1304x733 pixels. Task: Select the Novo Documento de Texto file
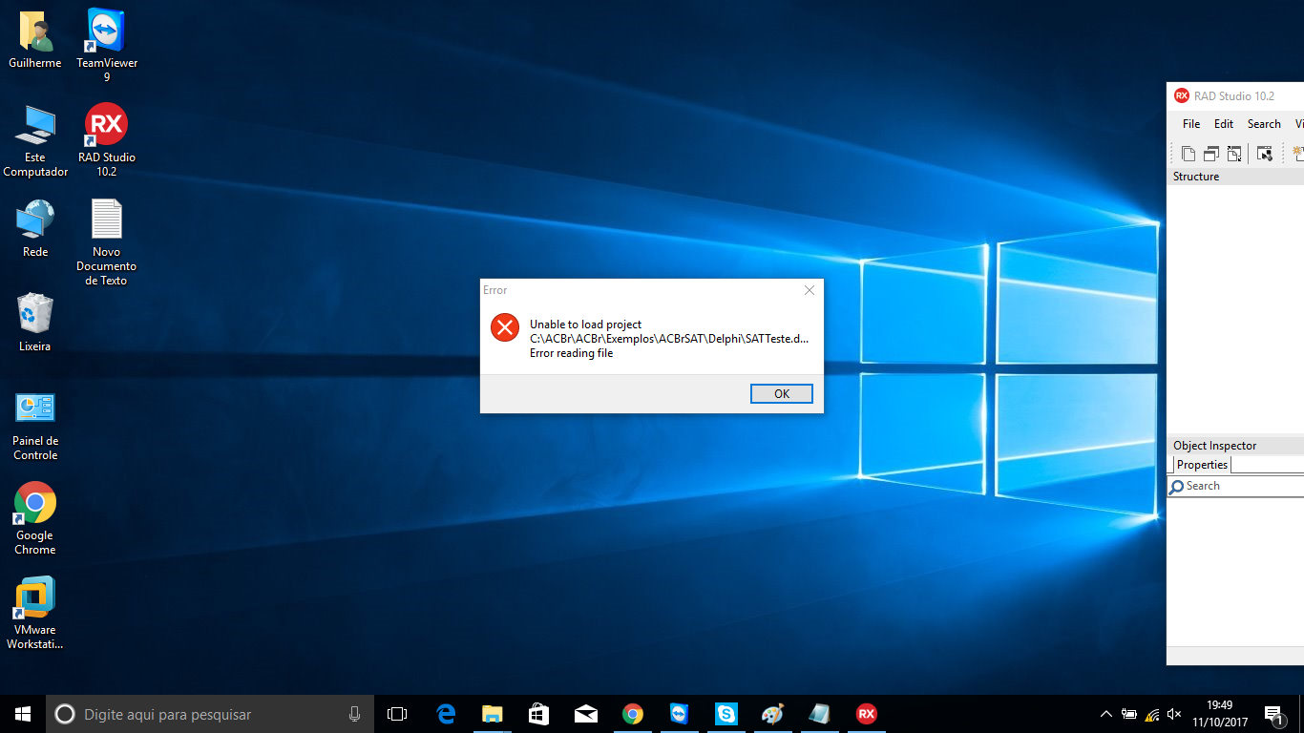pyautogui.click(x=107, y=242)
